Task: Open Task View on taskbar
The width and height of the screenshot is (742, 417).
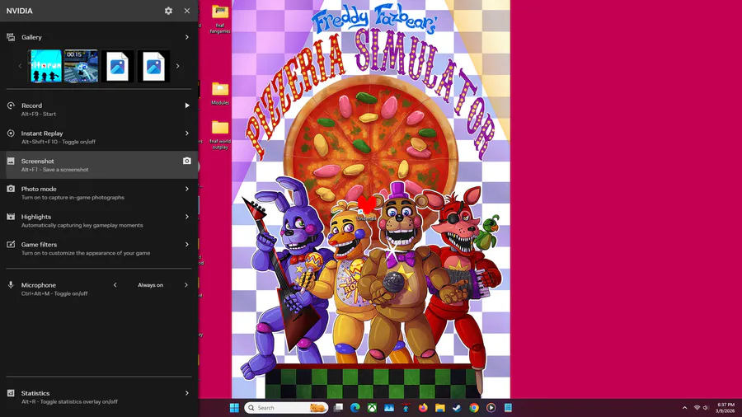Action: point(338,408)
